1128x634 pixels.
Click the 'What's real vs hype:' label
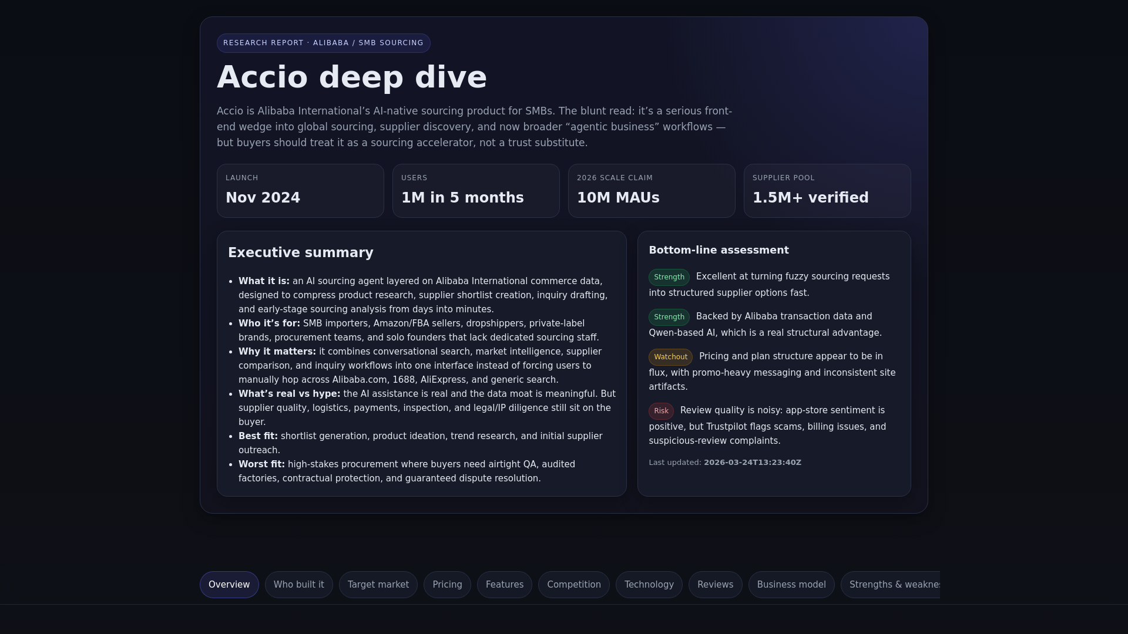tap(289, 394)
